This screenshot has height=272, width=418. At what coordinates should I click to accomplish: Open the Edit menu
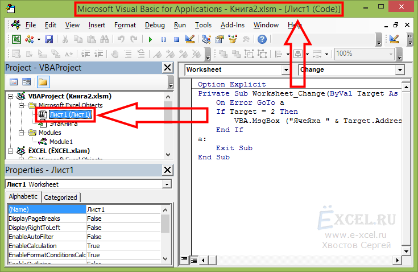[51, 25]
